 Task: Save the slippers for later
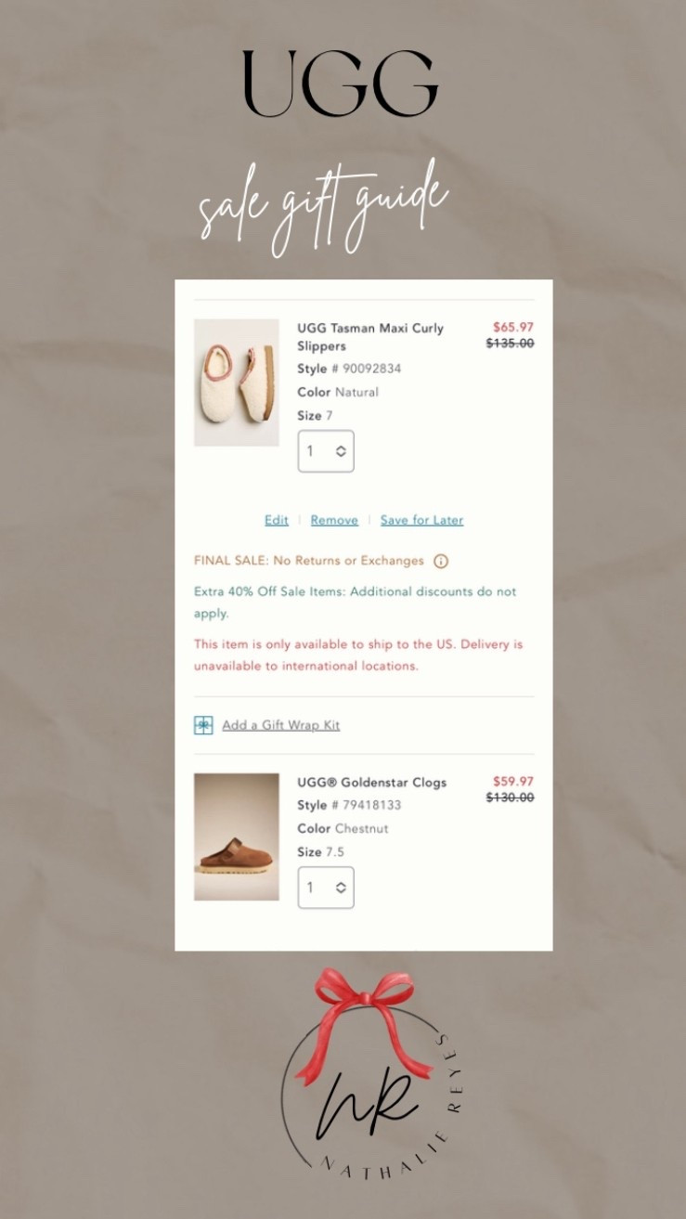[x=421, y=520]
